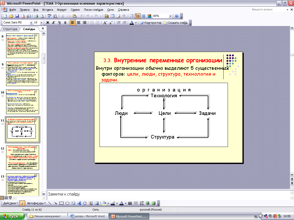Insert WordArt object
The image size is (294, 220).
tap(79, 203)
